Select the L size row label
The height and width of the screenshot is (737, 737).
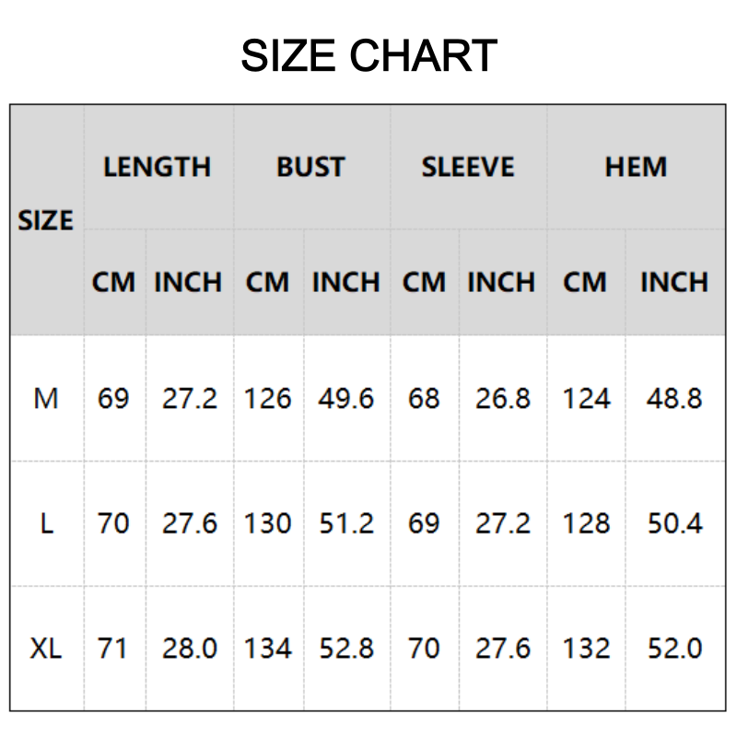tap(46, 523)
